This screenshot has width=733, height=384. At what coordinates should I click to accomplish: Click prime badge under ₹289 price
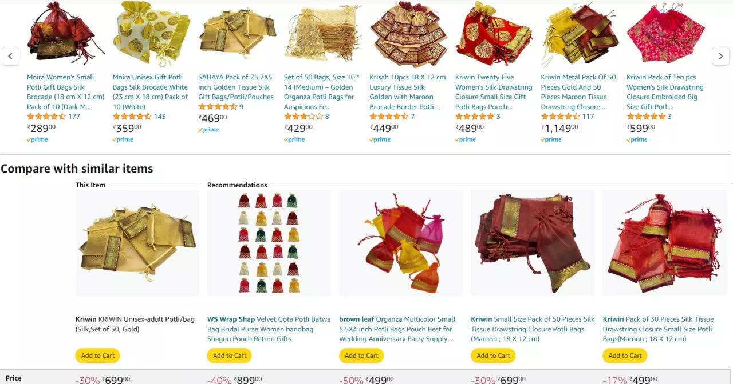[37, 139]
